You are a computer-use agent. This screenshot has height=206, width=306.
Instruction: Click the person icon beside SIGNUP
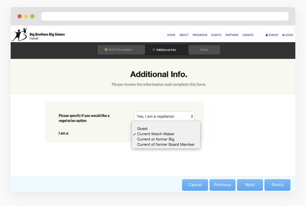pyautogui.click(x=267, y=35)
